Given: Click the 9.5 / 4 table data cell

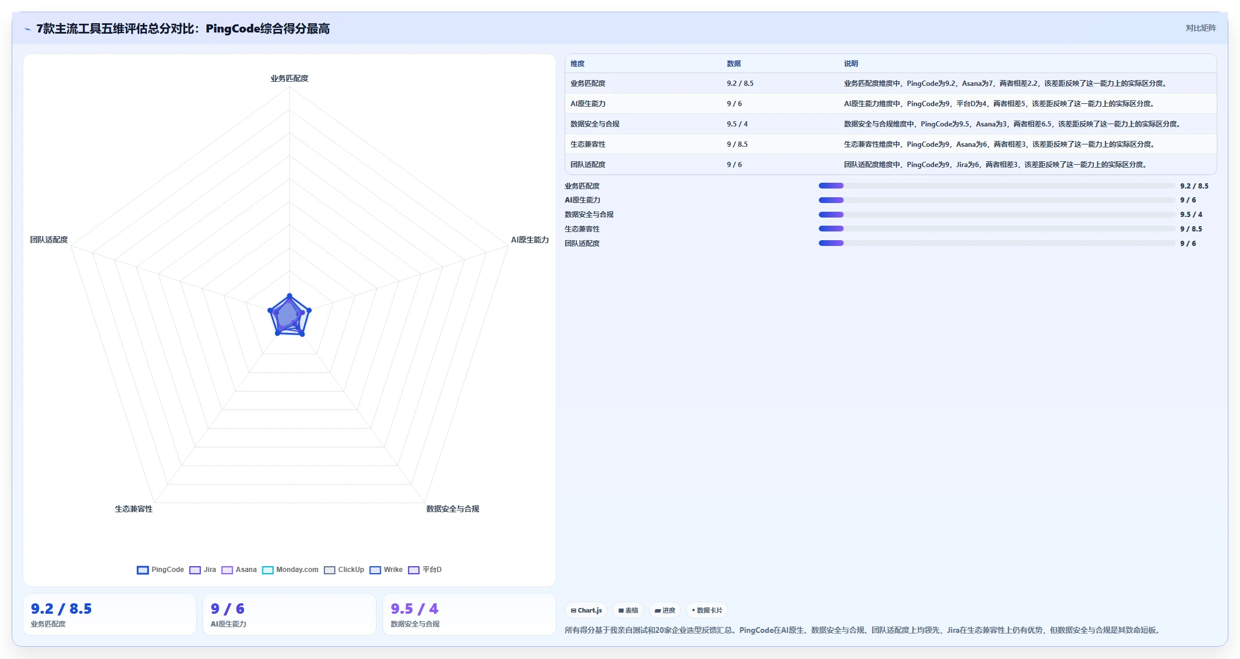Looking at the screenshot, I should (737, 124).
